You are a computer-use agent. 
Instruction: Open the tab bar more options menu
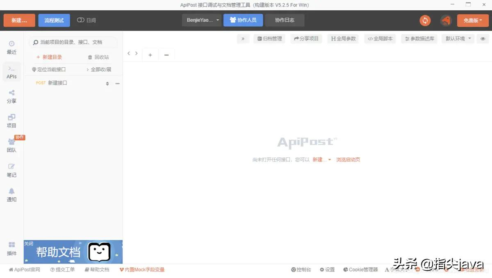point(166,55)
